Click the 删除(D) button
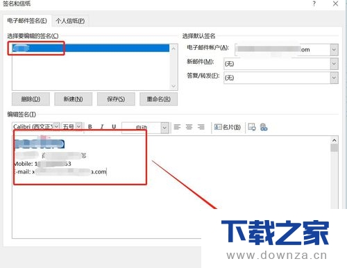The image size is (347, 268). pyautogui.click(x=31, y=99)
